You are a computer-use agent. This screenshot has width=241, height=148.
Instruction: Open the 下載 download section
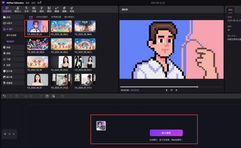pyautogui.click(x=13, y=59)
